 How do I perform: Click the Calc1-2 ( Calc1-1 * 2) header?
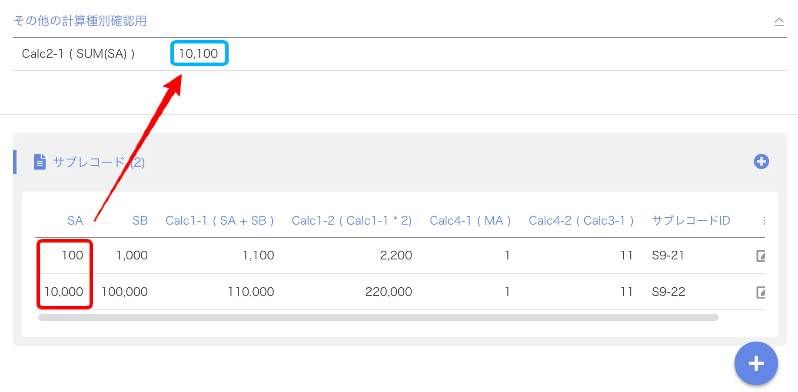(x=352, y=221)
